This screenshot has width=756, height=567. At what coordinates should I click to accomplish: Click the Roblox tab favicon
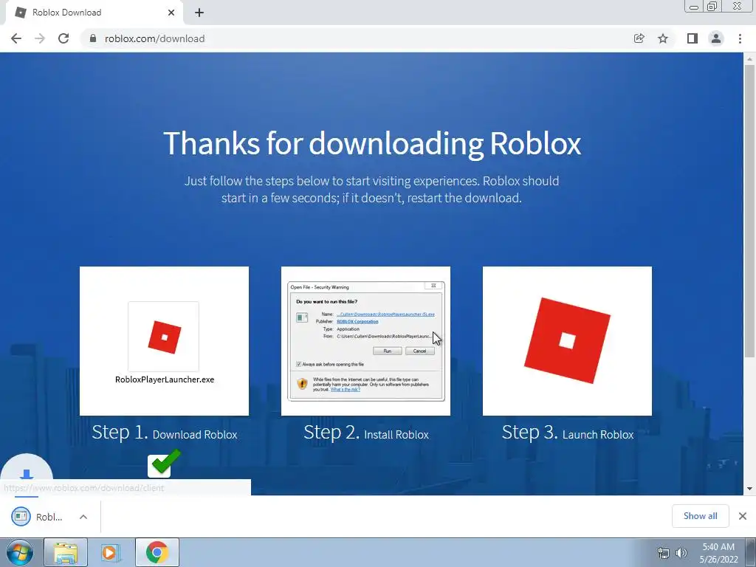(20, 13)
